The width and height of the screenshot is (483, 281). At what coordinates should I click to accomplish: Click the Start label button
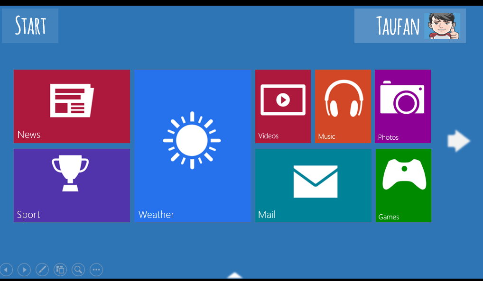tap(30, 26)
